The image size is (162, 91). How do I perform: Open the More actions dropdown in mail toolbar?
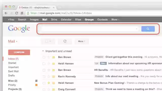tap(82, 41)
